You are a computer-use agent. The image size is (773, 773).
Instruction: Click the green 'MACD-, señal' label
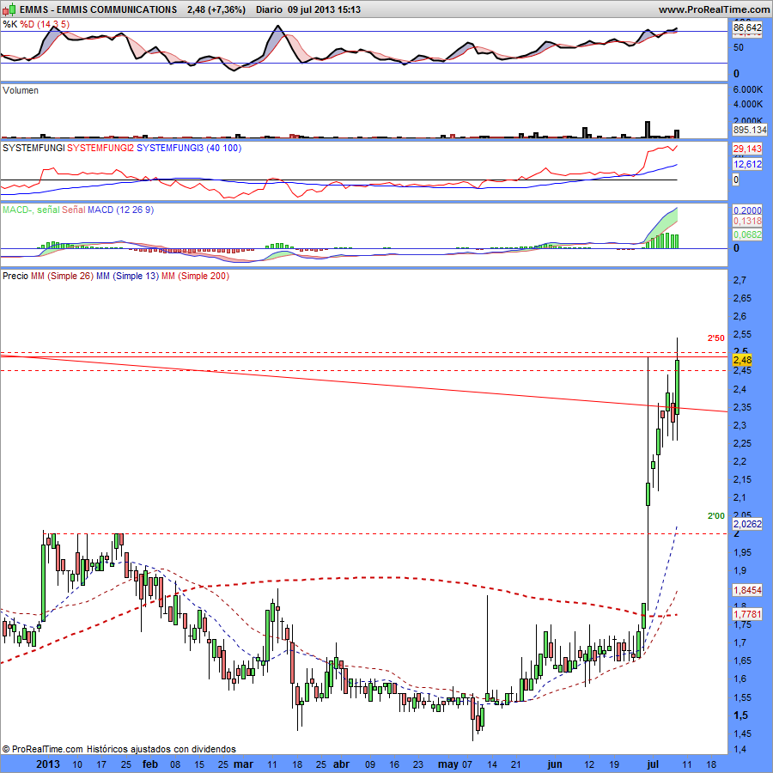(x=31, y=210)
